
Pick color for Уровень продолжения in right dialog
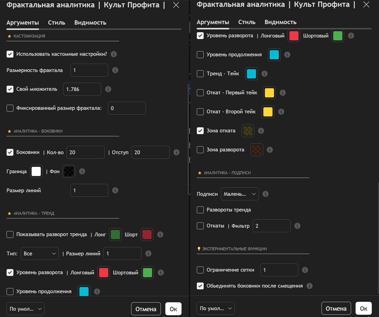pos(274,55)
